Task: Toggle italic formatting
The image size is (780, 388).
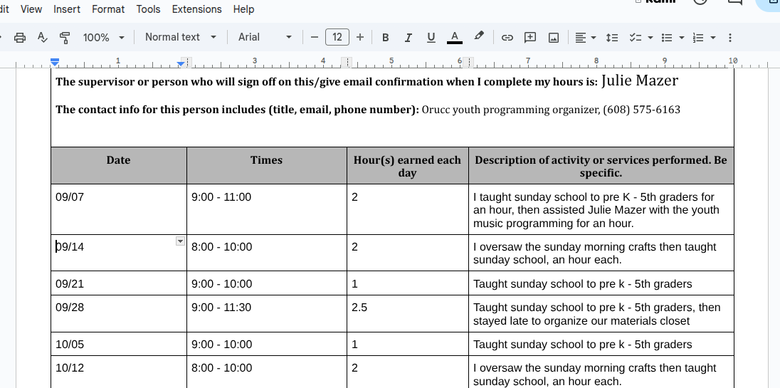Action: click(408, 37)
